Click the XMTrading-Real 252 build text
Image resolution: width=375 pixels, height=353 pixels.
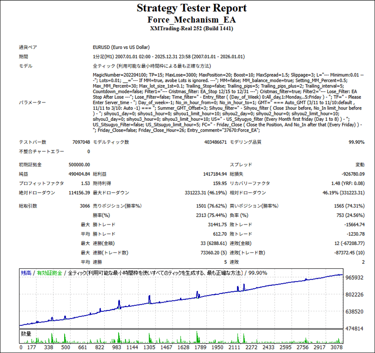pyautogui.click(x=191, y=29)
